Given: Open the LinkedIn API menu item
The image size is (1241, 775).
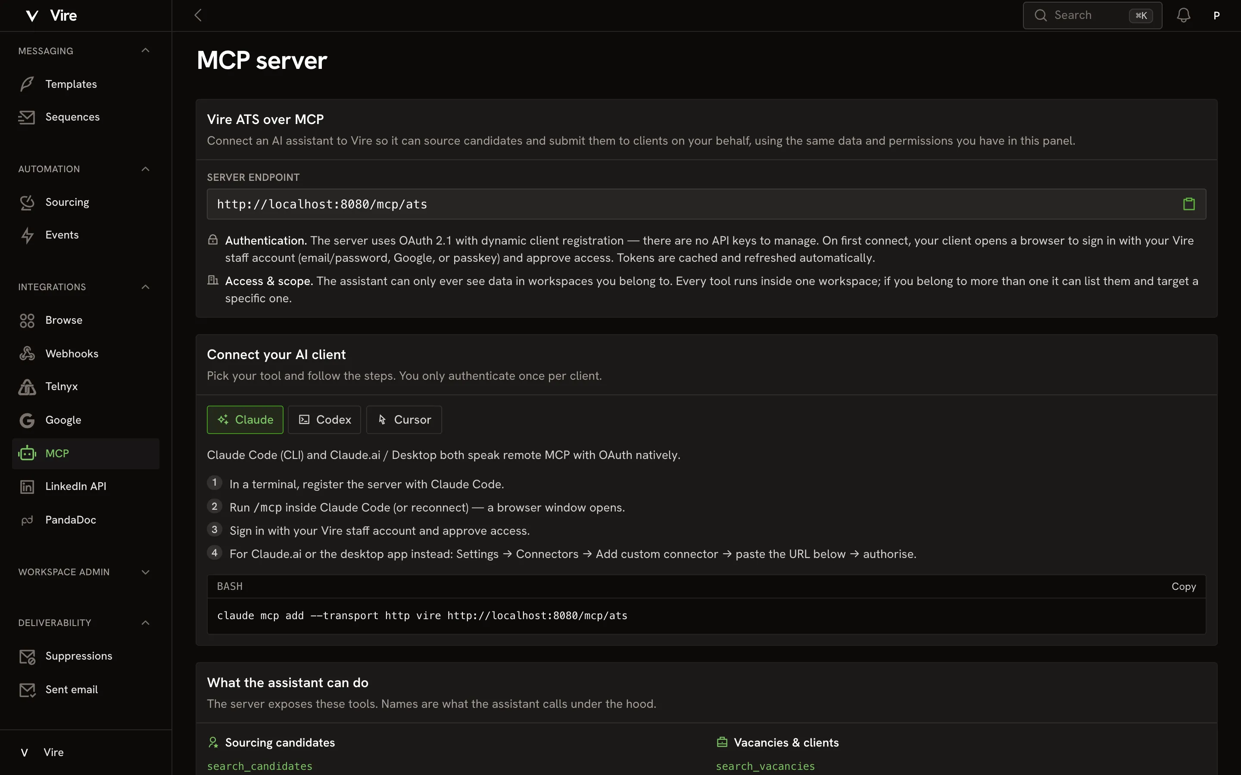Looking at the screenshot, I should pyautogui.click(x=86, y=487).
